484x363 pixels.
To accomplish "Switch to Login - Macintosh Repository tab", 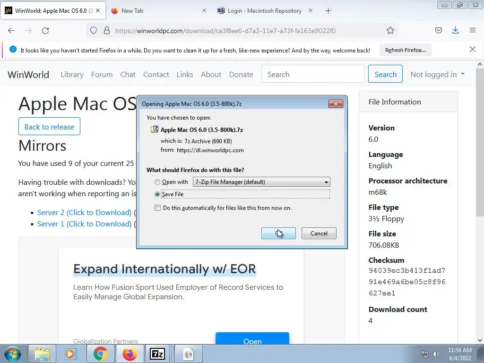I will [265, 11].
